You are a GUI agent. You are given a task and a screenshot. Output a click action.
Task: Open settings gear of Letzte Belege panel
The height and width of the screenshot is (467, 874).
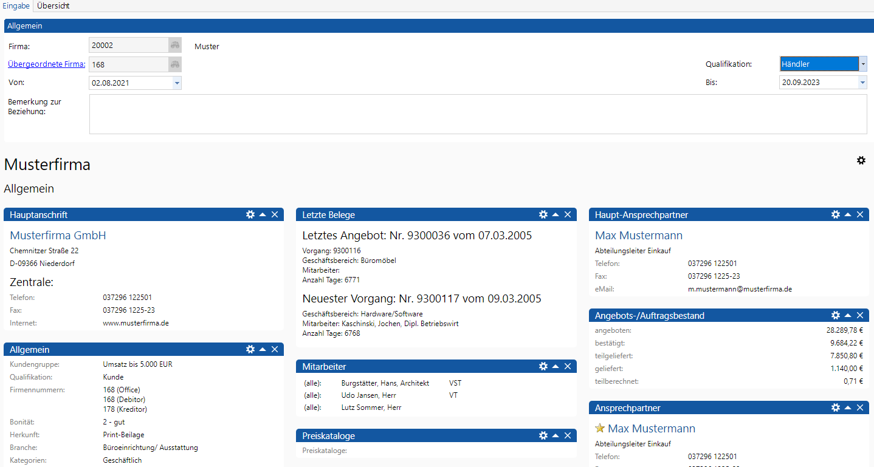tap(543, 214)
